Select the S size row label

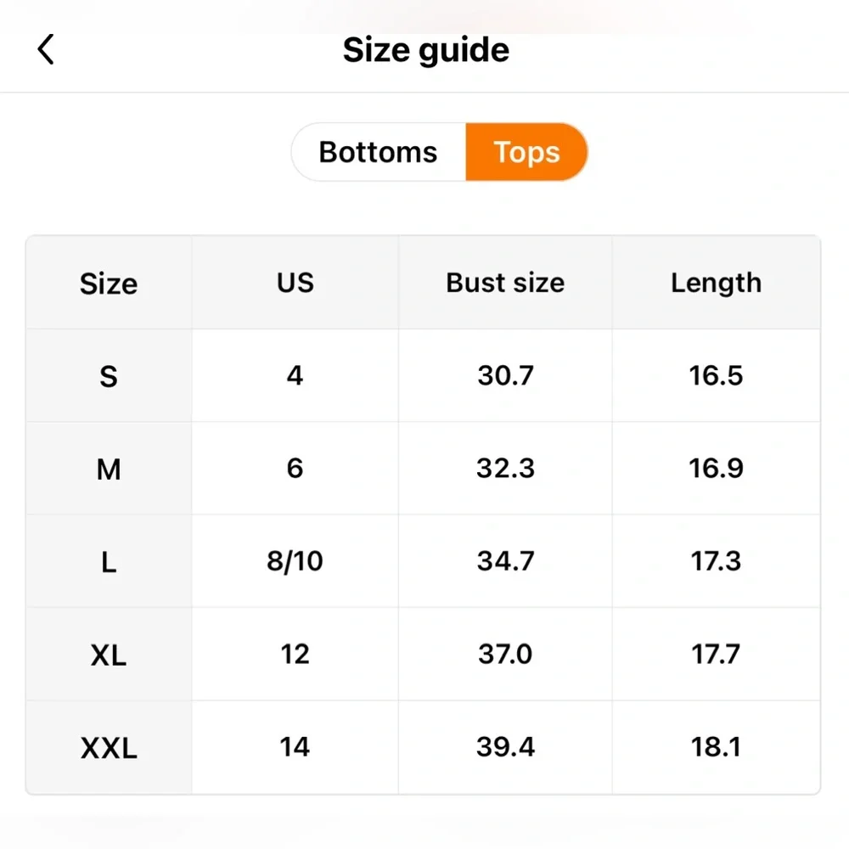tap(109, 376)
